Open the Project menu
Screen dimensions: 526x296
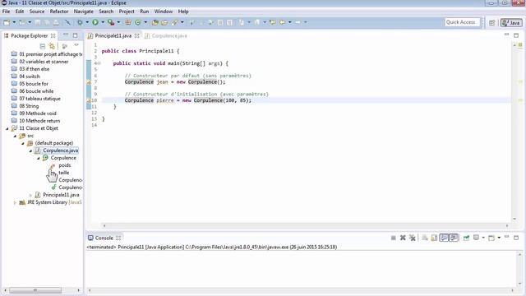127,12
